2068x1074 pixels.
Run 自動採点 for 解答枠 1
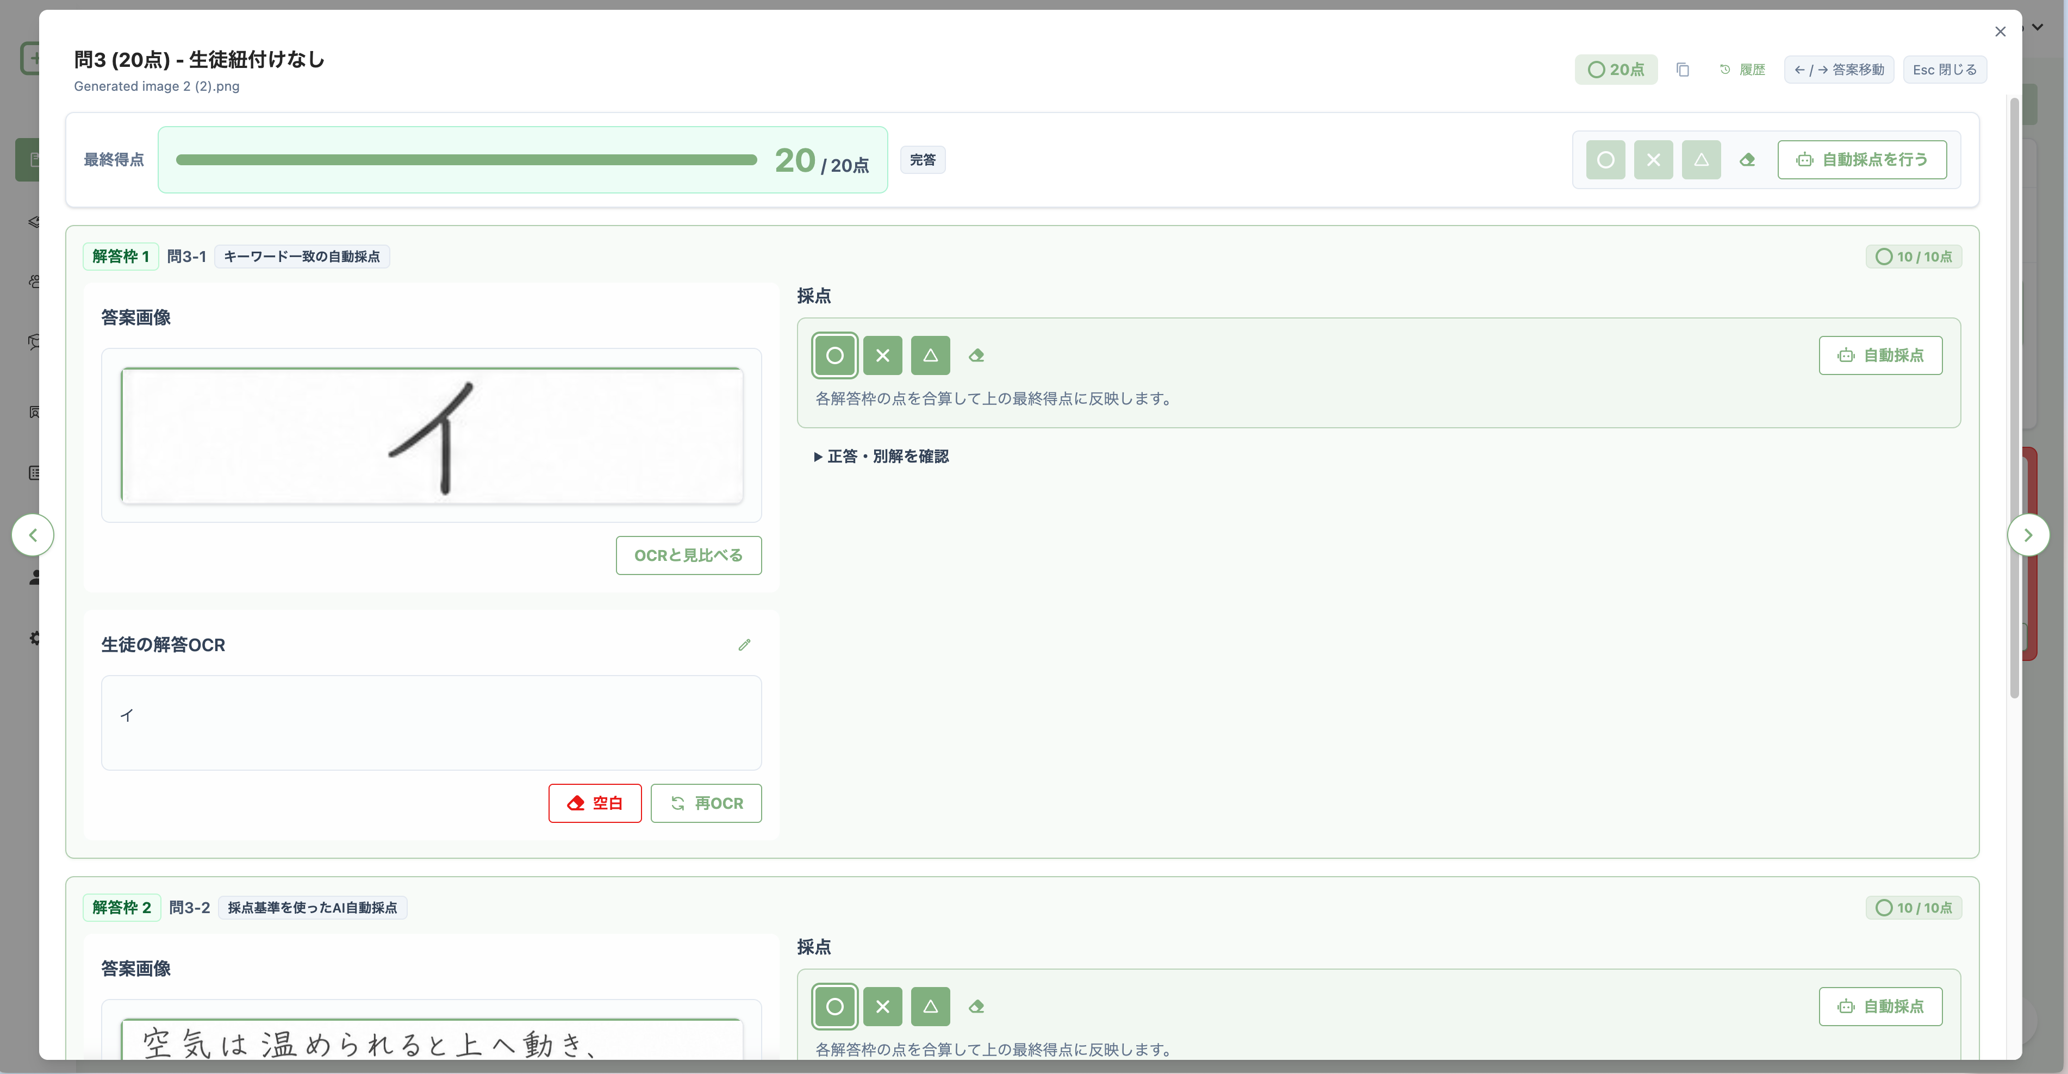click(x=1880, y=355)
